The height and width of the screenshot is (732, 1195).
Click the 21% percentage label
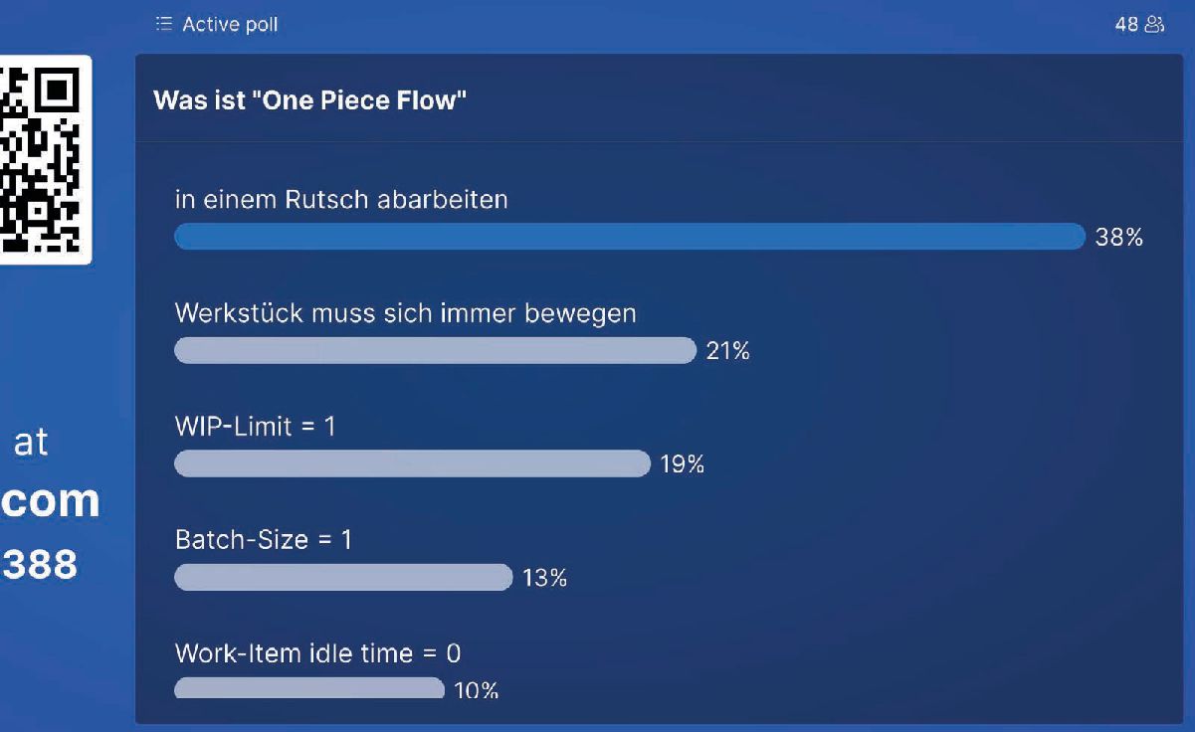pyautogui.click(x=727, y=351)
